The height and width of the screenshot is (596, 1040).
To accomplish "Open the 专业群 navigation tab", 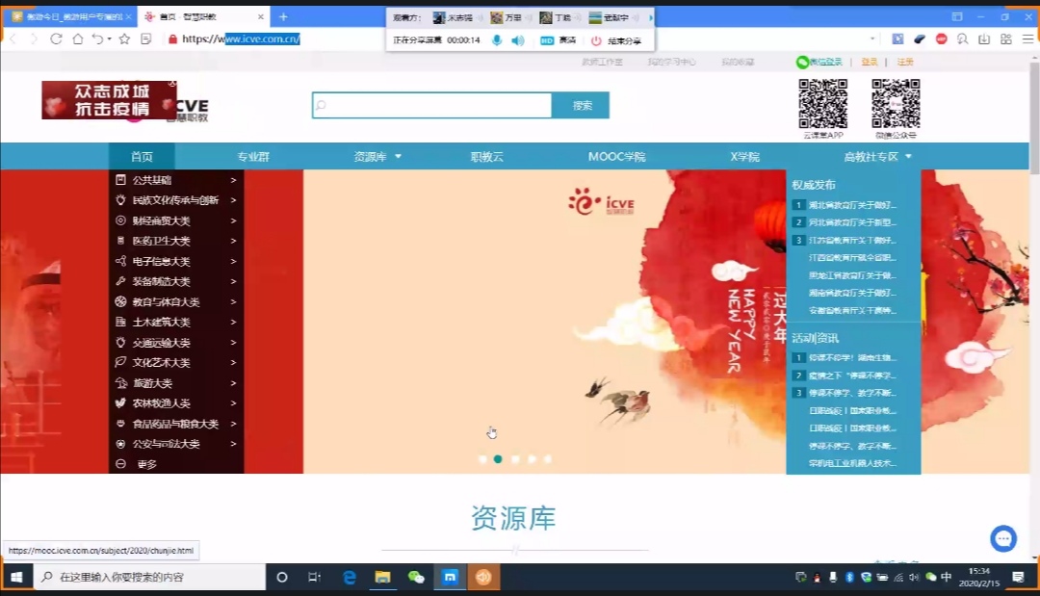I will (x=253, y=156).
